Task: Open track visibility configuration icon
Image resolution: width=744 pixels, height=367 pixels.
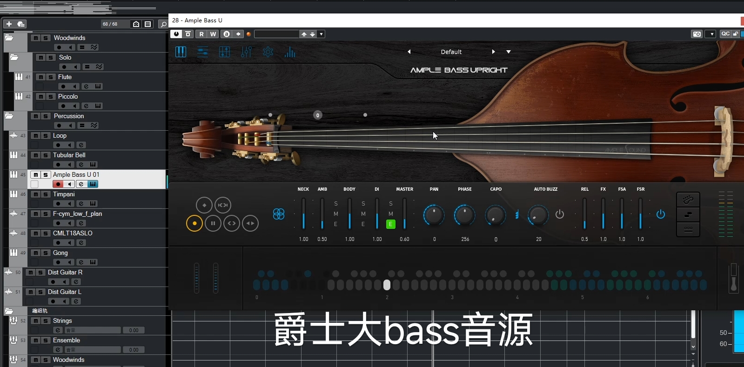Action: click(x=136, y=24)
